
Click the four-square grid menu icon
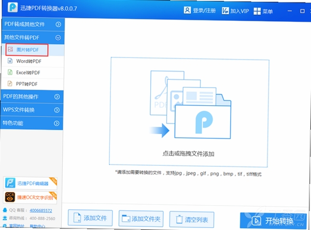257,11
